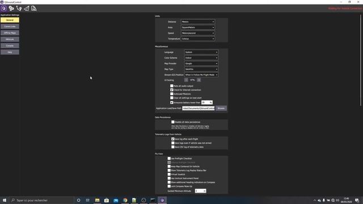Click Browse button for save path
Viewport: 363px width, 204px height.
[x=221, y=108]
